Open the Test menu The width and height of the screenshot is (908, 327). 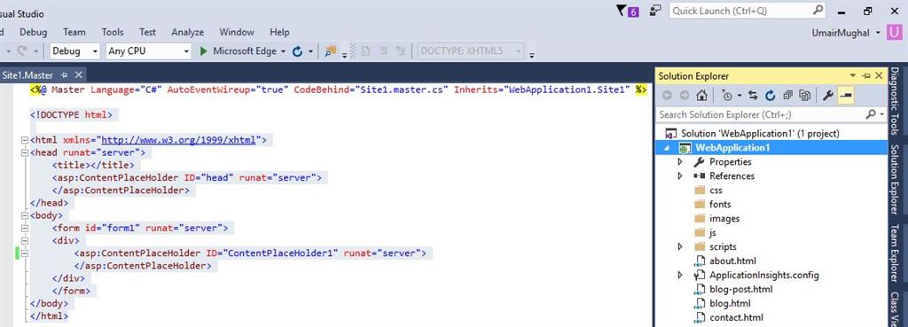coord(148,33)
